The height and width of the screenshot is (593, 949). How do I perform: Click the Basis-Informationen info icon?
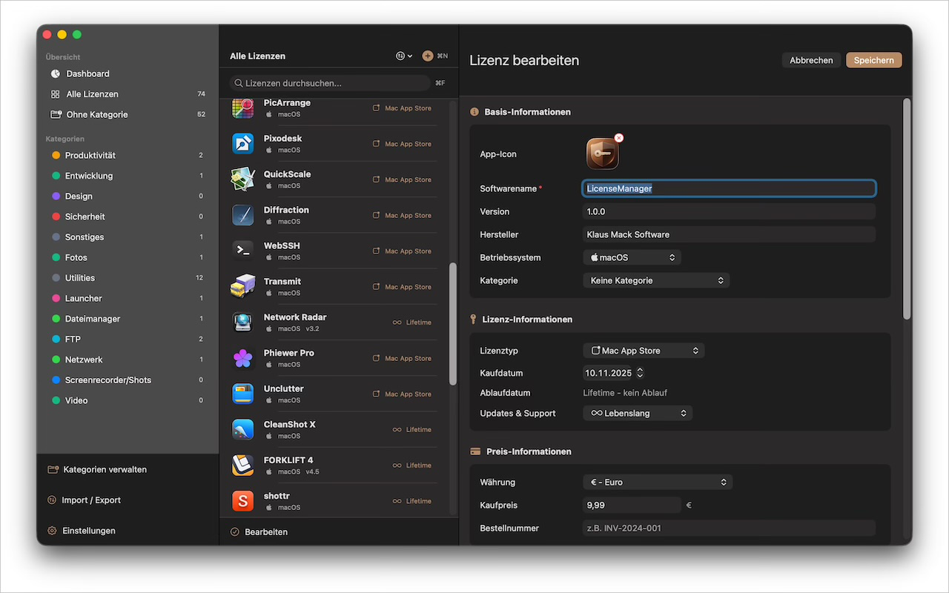(x=474, y=112)
